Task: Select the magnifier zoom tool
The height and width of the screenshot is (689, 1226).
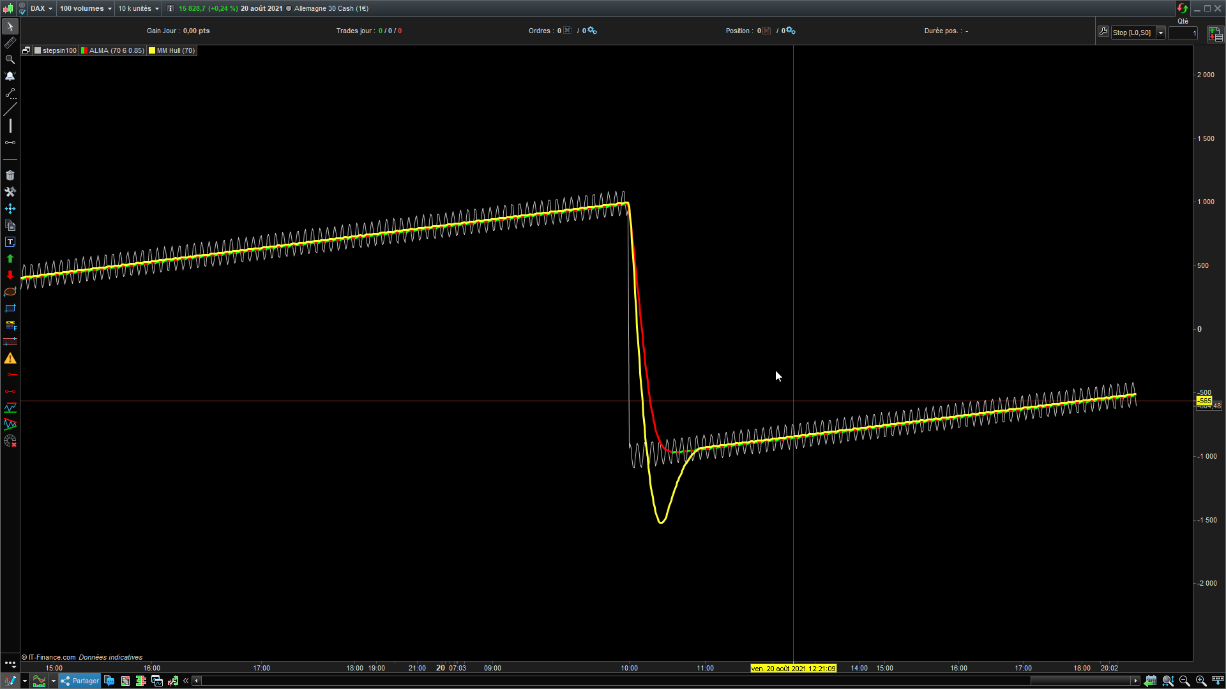Action: [x=10, y=59]
